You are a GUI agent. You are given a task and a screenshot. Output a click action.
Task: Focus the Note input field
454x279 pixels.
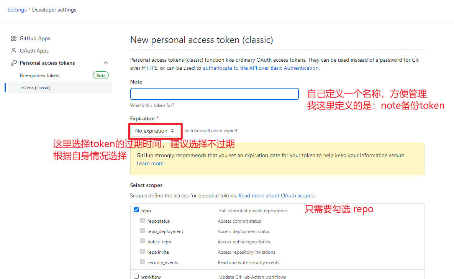214,94
